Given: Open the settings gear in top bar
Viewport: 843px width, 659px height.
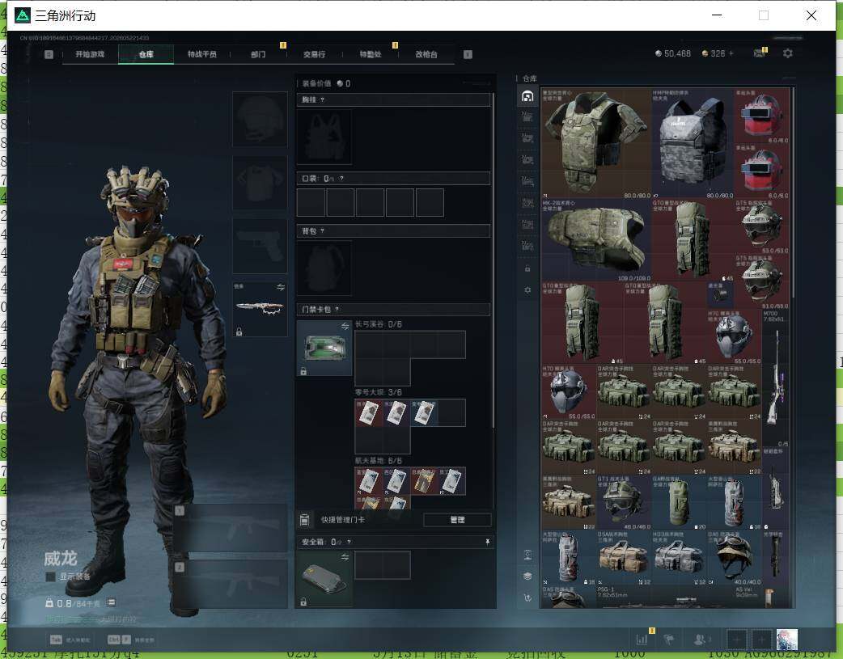Looking at the screenshot, I should 788,53.
